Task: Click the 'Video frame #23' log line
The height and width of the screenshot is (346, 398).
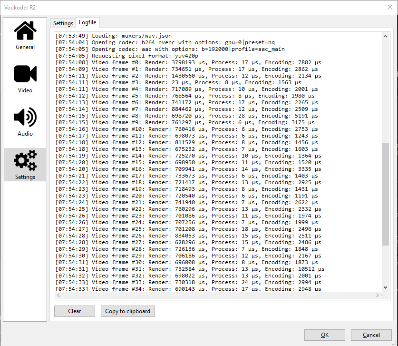Action: point(188,216)
